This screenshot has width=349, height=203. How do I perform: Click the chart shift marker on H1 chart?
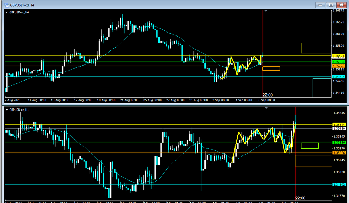[266, 108]
